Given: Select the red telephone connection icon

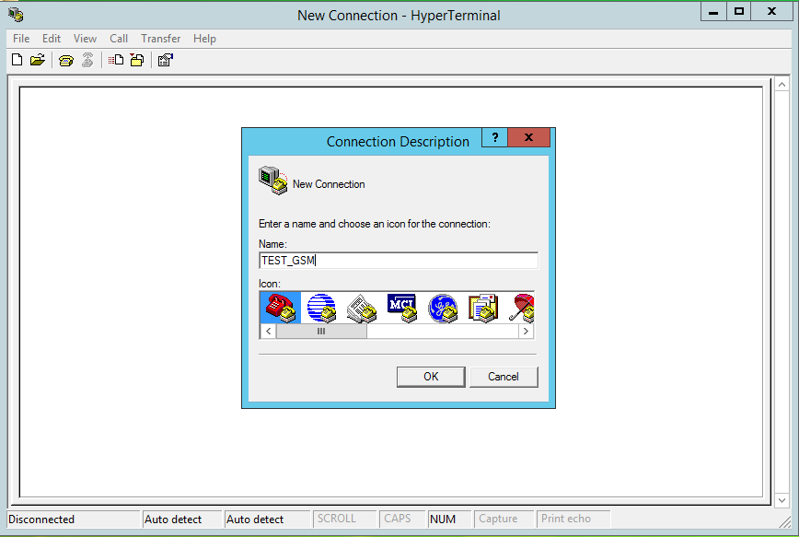Looking at the screenshot, I should pyautogui.click(x=280, y=308).
